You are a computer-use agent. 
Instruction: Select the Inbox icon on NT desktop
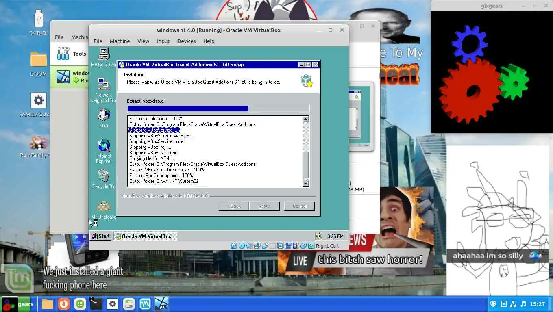tap(104, 118)
